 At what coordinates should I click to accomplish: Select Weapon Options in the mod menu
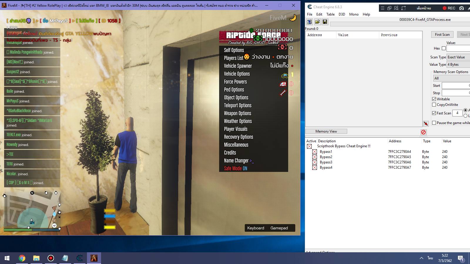(237, 113)
